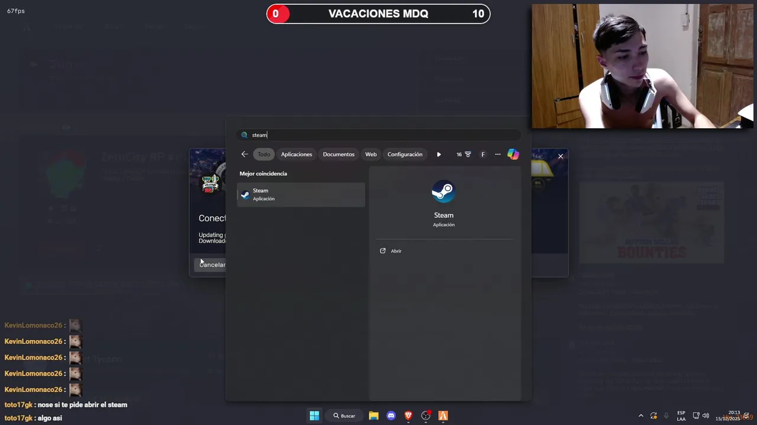Click the Steam title in preview pane
The width and height of the screenshot is (757, 425).
pyautogui.click(x=444, y=215)
